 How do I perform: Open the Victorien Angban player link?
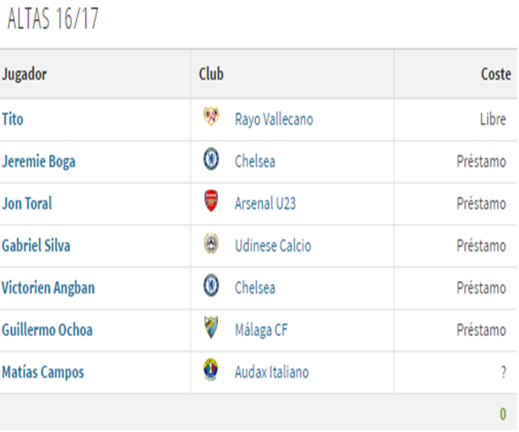48,289
